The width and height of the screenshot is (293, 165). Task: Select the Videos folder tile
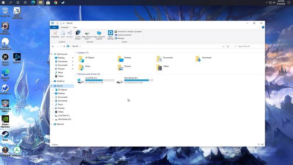(x=163, y=67)
